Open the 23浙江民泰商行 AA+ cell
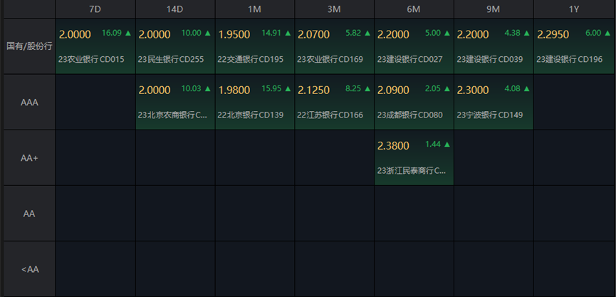 coord(414,158)
